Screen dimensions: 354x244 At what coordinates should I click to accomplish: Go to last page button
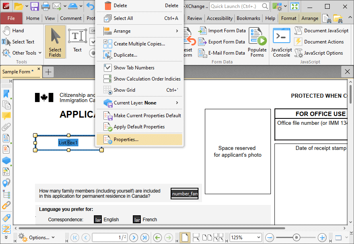point(144,238)
